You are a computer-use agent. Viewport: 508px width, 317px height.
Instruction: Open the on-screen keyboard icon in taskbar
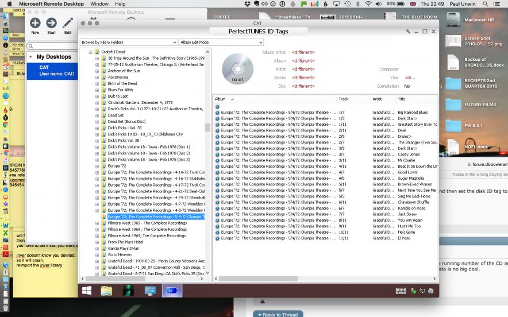(401, 291)
